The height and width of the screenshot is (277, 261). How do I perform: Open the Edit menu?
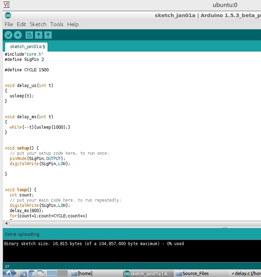click(21, 24)
